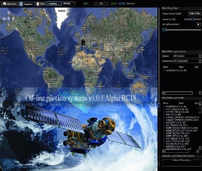The image size is (202, 171).
Task: Click the Logging toggle button
Action: point(54,4)
